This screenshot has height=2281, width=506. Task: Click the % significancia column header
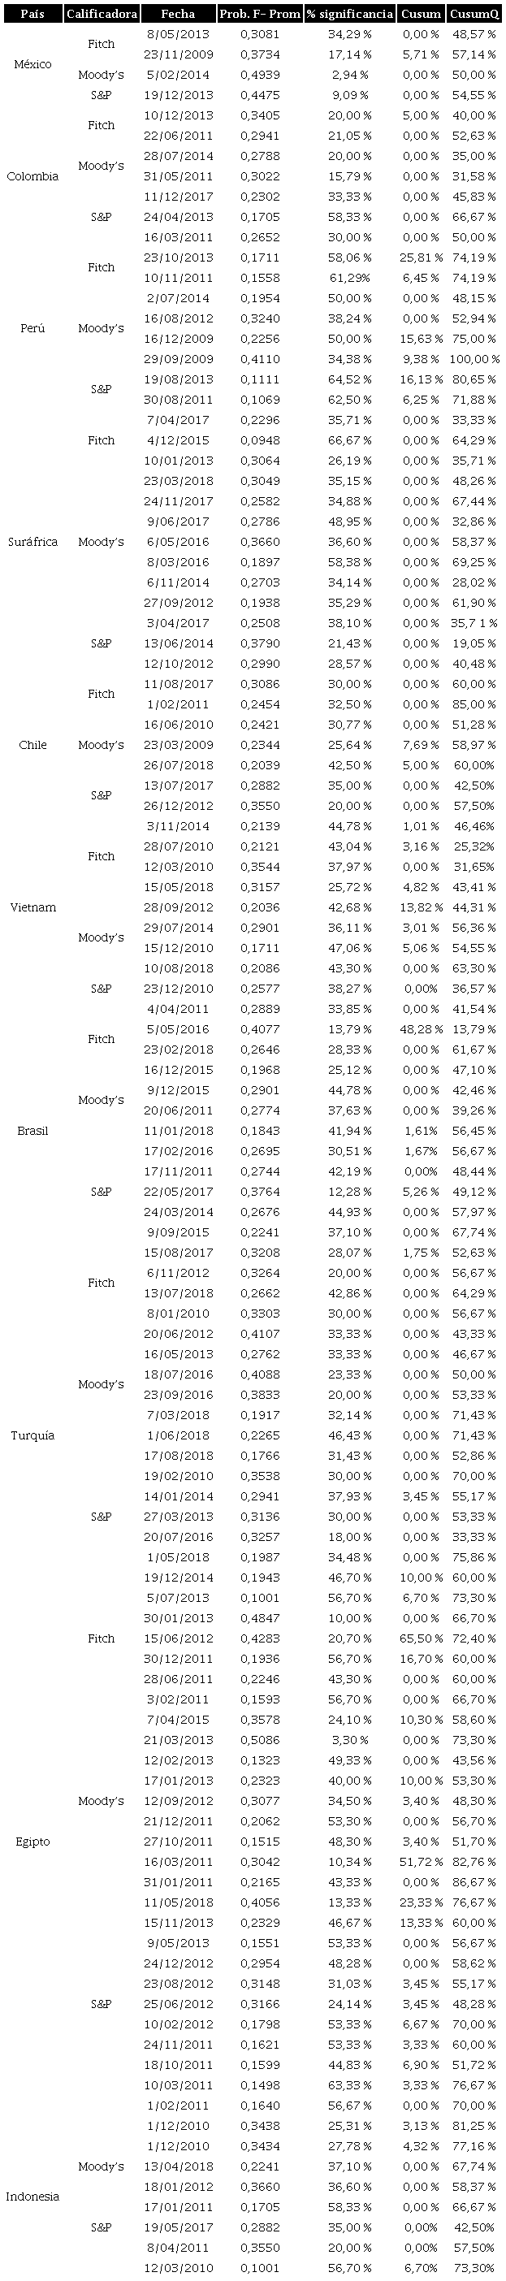(349, 14)
